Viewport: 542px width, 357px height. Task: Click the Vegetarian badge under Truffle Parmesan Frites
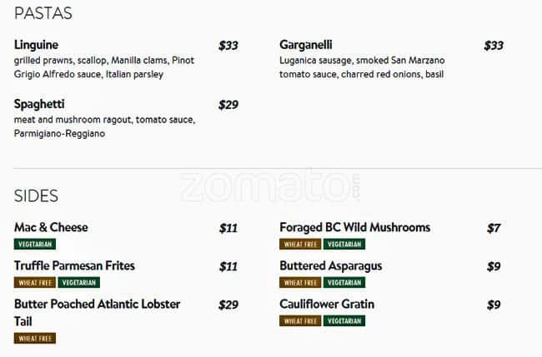coord(79,283)
